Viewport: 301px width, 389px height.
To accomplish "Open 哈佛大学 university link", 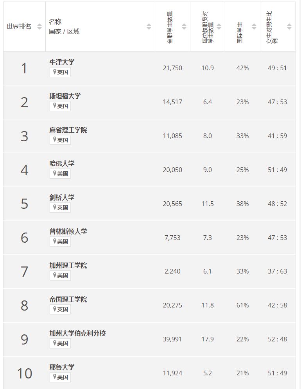I will click(62, 163).
